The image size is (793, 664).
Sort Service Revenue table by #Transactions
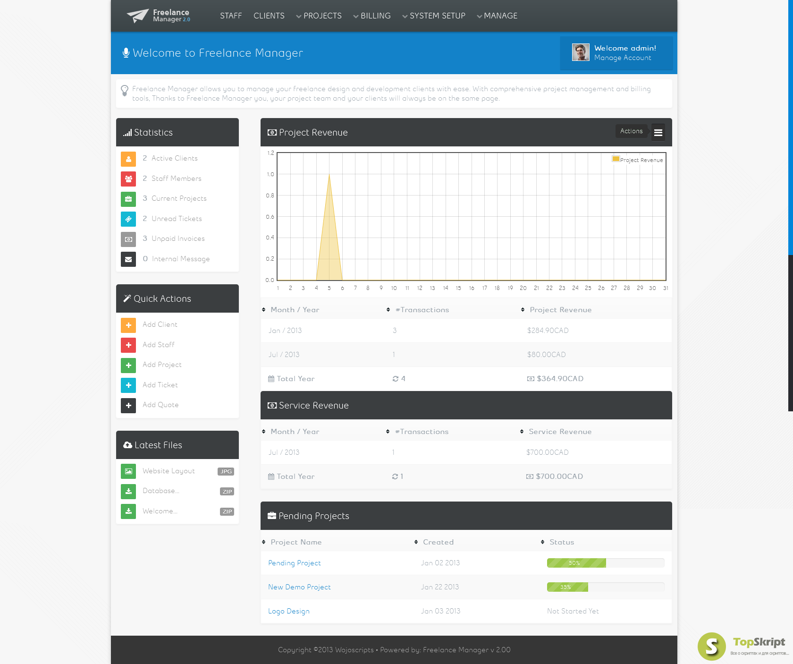tap(417, 432)
